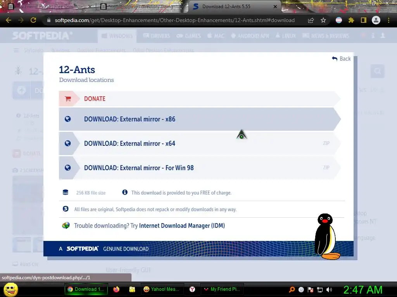Open the browser side panel icon

tap(364, 20)
